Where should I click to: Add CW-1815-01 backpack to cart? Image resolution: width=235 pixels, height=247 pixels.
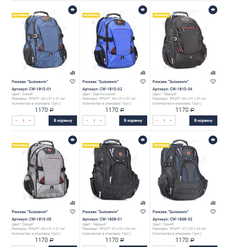coord(63,121)
